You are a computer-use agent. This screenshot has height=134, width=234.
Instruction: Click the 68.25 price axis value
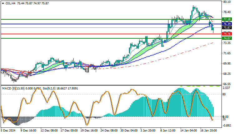click(227, 74)
